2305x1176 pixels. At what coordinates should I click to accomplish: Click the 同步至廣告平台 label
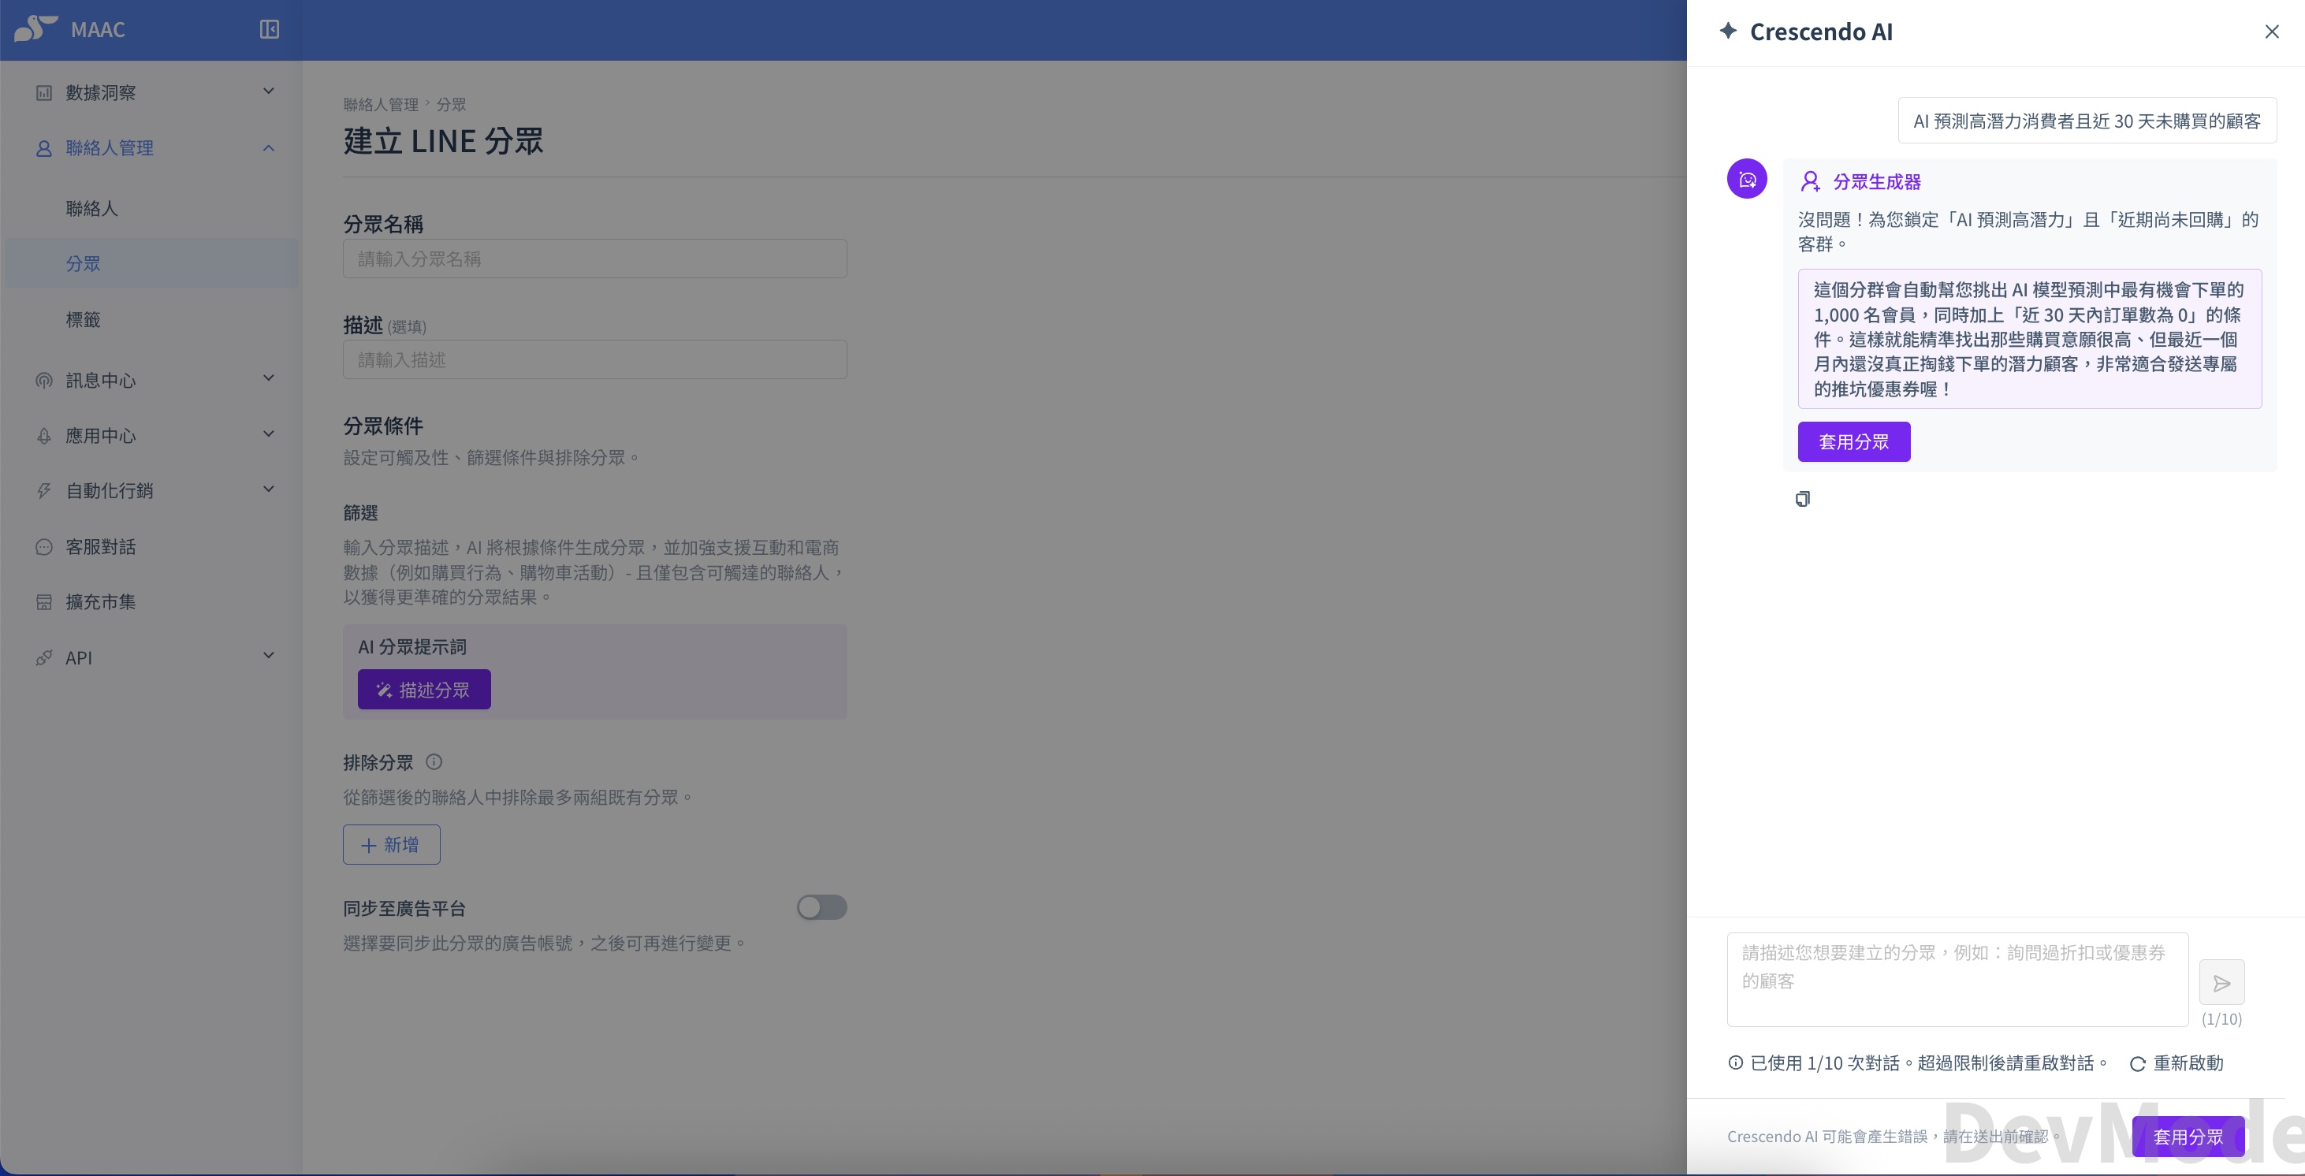(404, 908)
